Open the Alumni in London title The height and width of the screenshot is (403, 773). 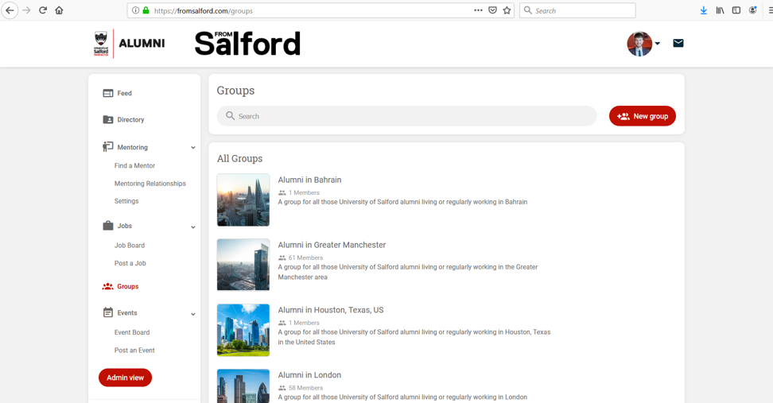tap(309, 375)
